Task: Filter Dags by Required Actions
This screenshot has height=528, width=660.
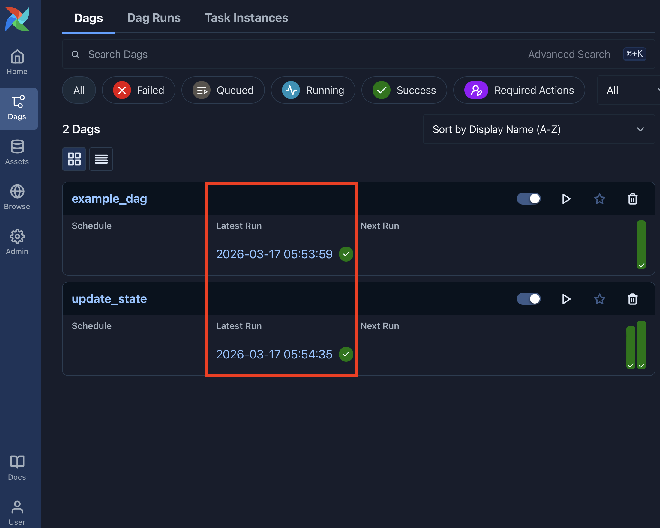Action: (519, 90)
